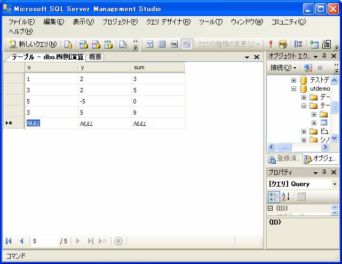Expand the テストデ database node
The width and height of the screenshot is (342, 264).
[294, 80]
